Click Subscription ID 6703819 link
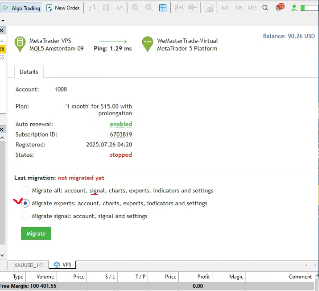The height and width of the screenshot is (291, 319). click(x=121, y=135)
